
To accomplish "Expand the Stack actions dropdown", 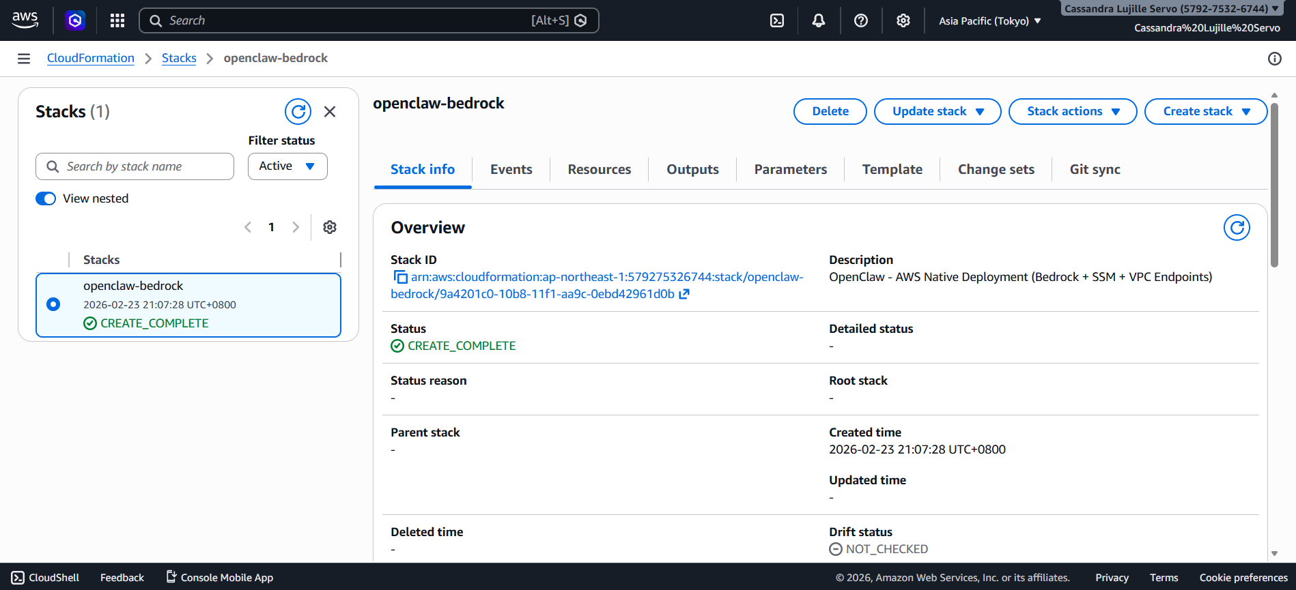I will point(1073,111).
